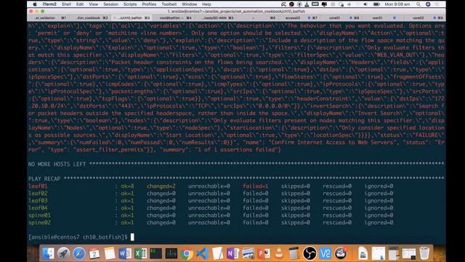Open Spotlight search in the menu bar
The width and height of the screenshot is (465, 262).
click(418, 4)
